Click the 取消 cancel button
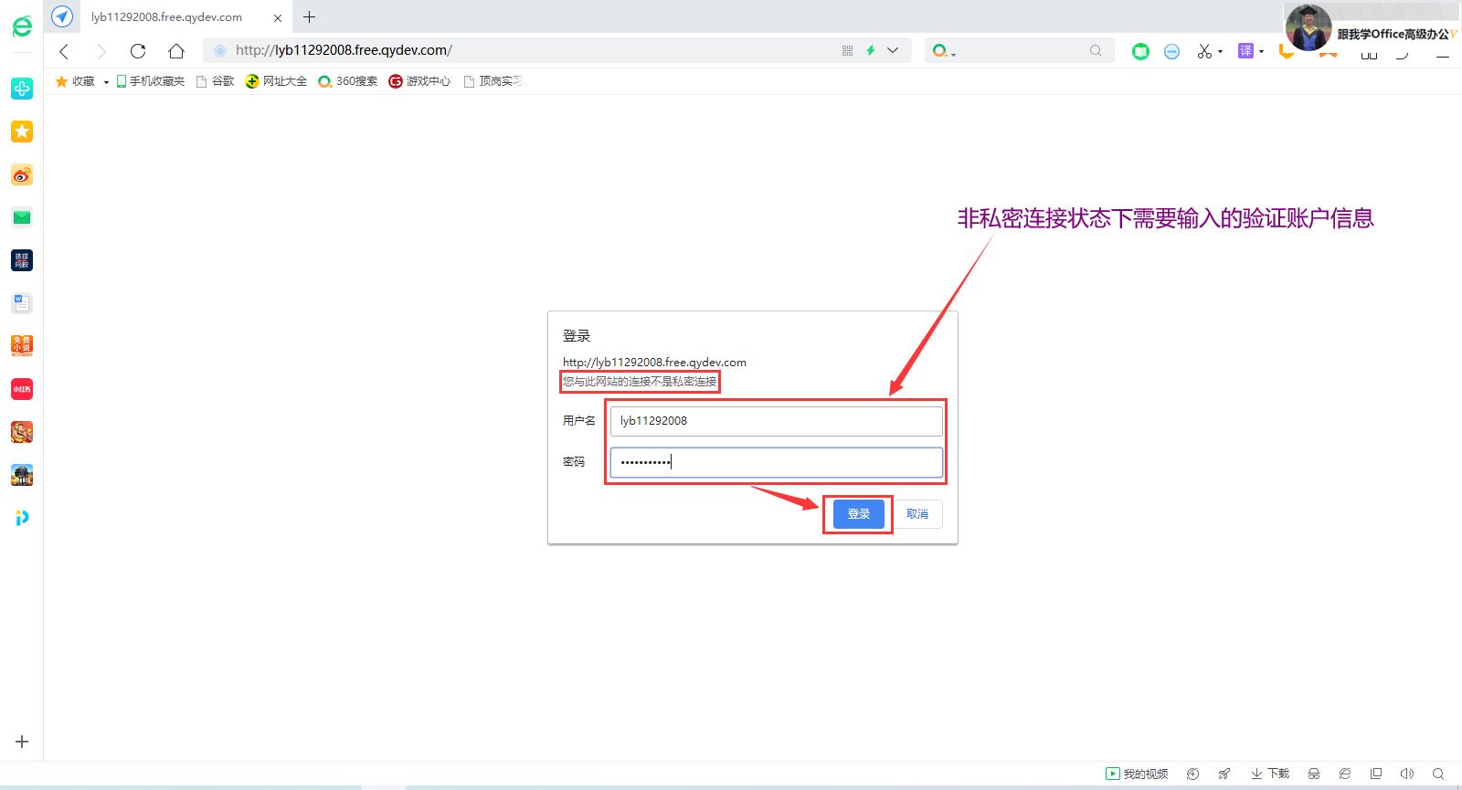 pyautogui.click(x=917, y=514)
